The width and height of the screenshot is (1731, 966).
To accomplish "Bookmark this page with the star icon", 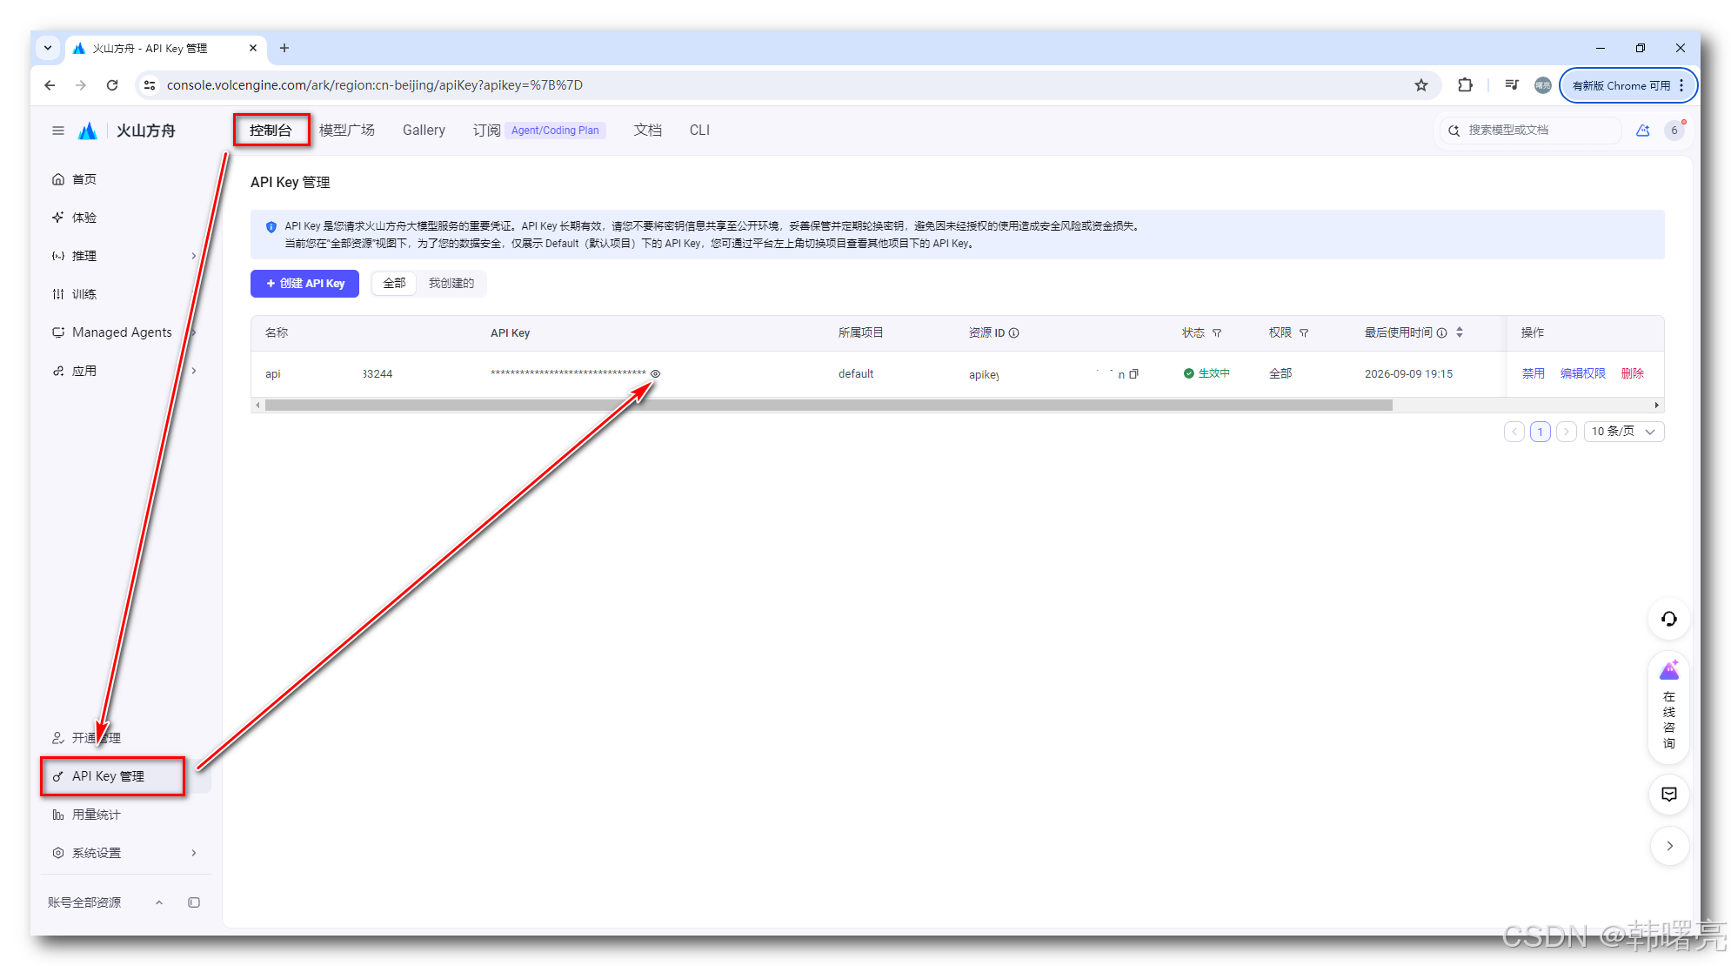I will point(1421,85).
